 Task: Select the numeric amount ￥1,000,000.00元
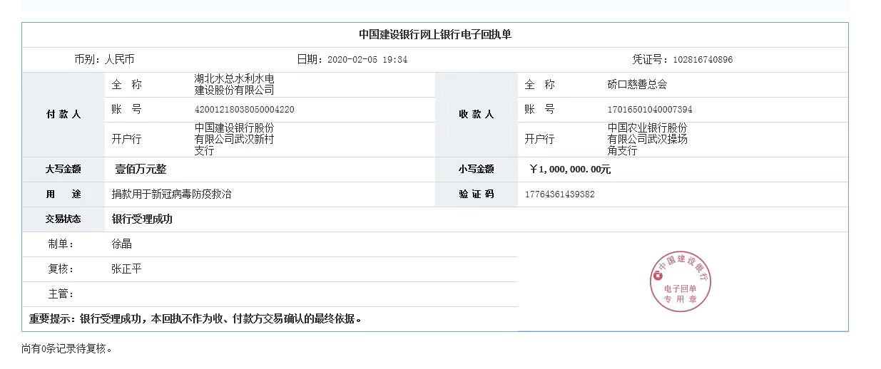[570, 170]
